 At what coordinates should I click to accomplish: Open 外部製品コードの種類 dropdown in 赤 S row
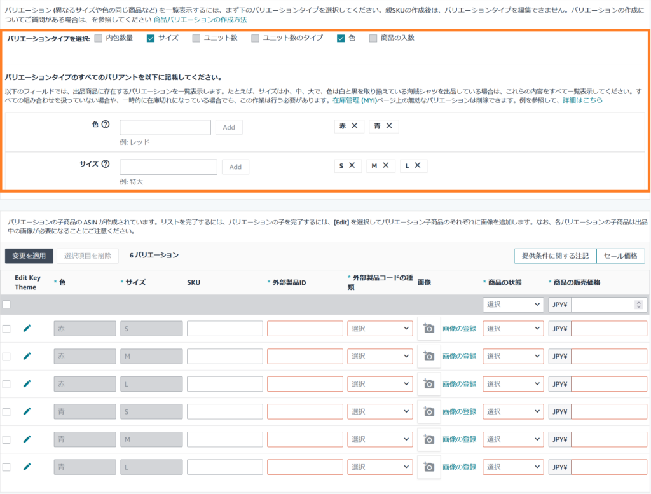(380, 329)
